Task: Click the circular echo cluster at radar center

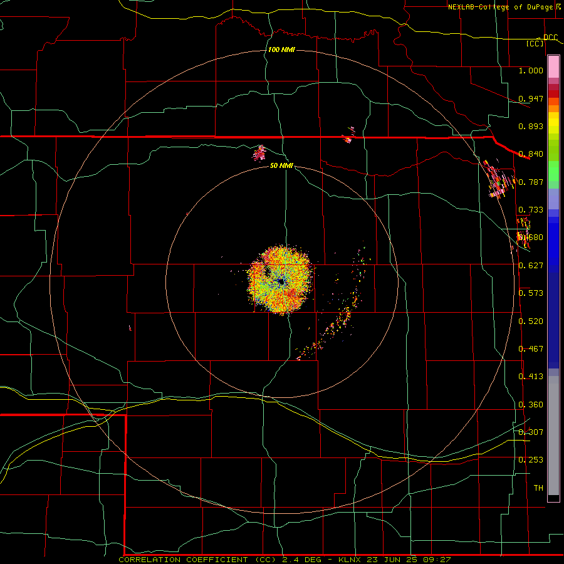Action: coord(280,279)
